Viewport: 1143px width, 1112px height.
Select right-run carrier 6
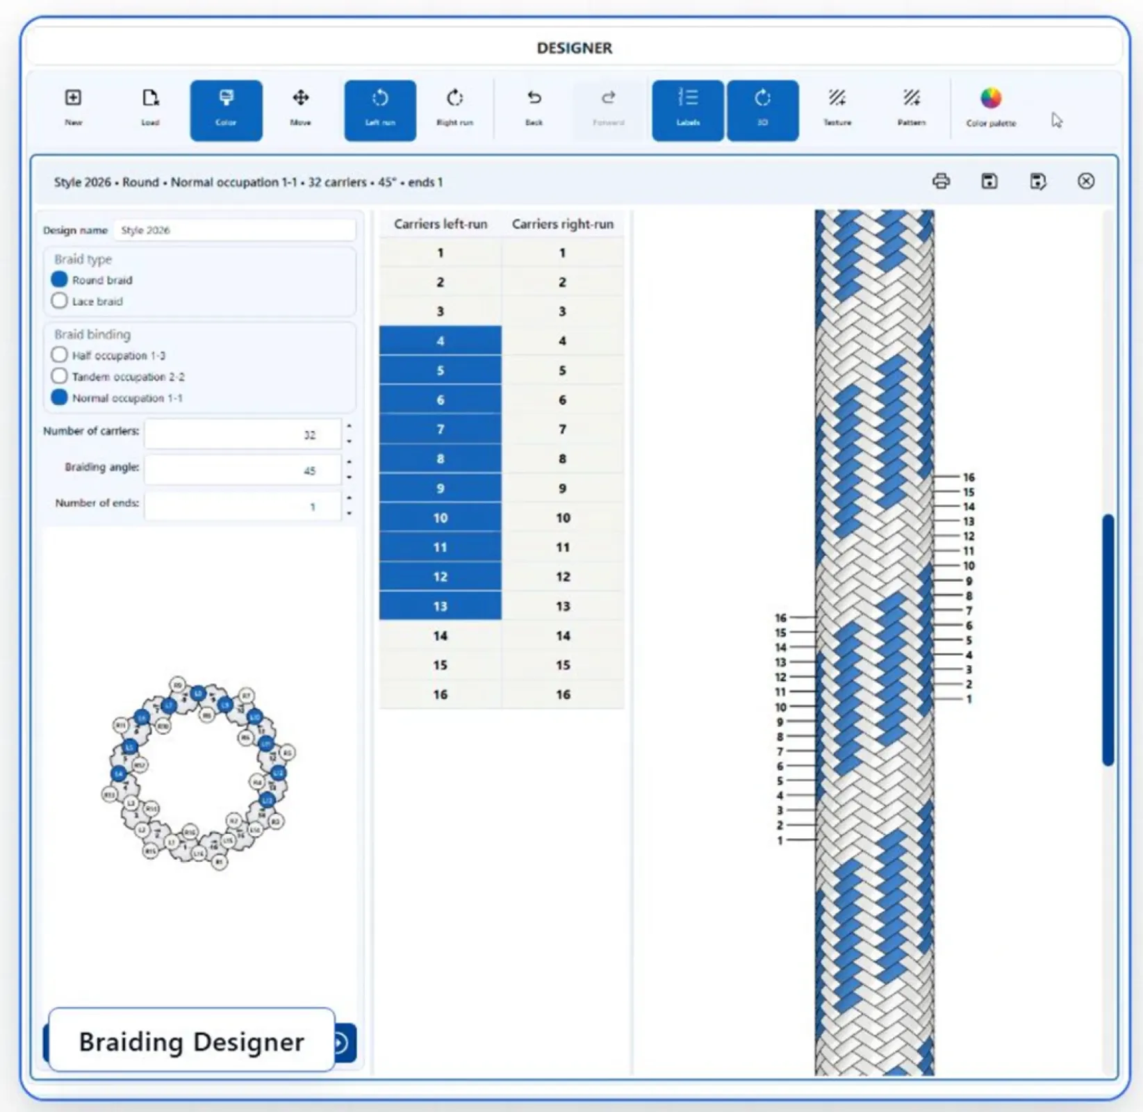563,400
